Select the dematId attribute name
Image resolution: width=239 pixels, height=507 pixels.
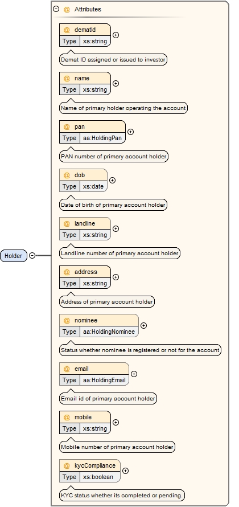click(85, 30)
